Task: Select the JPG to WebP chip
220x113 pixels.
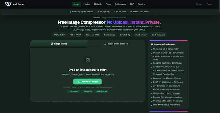Action: pos(59,35)
